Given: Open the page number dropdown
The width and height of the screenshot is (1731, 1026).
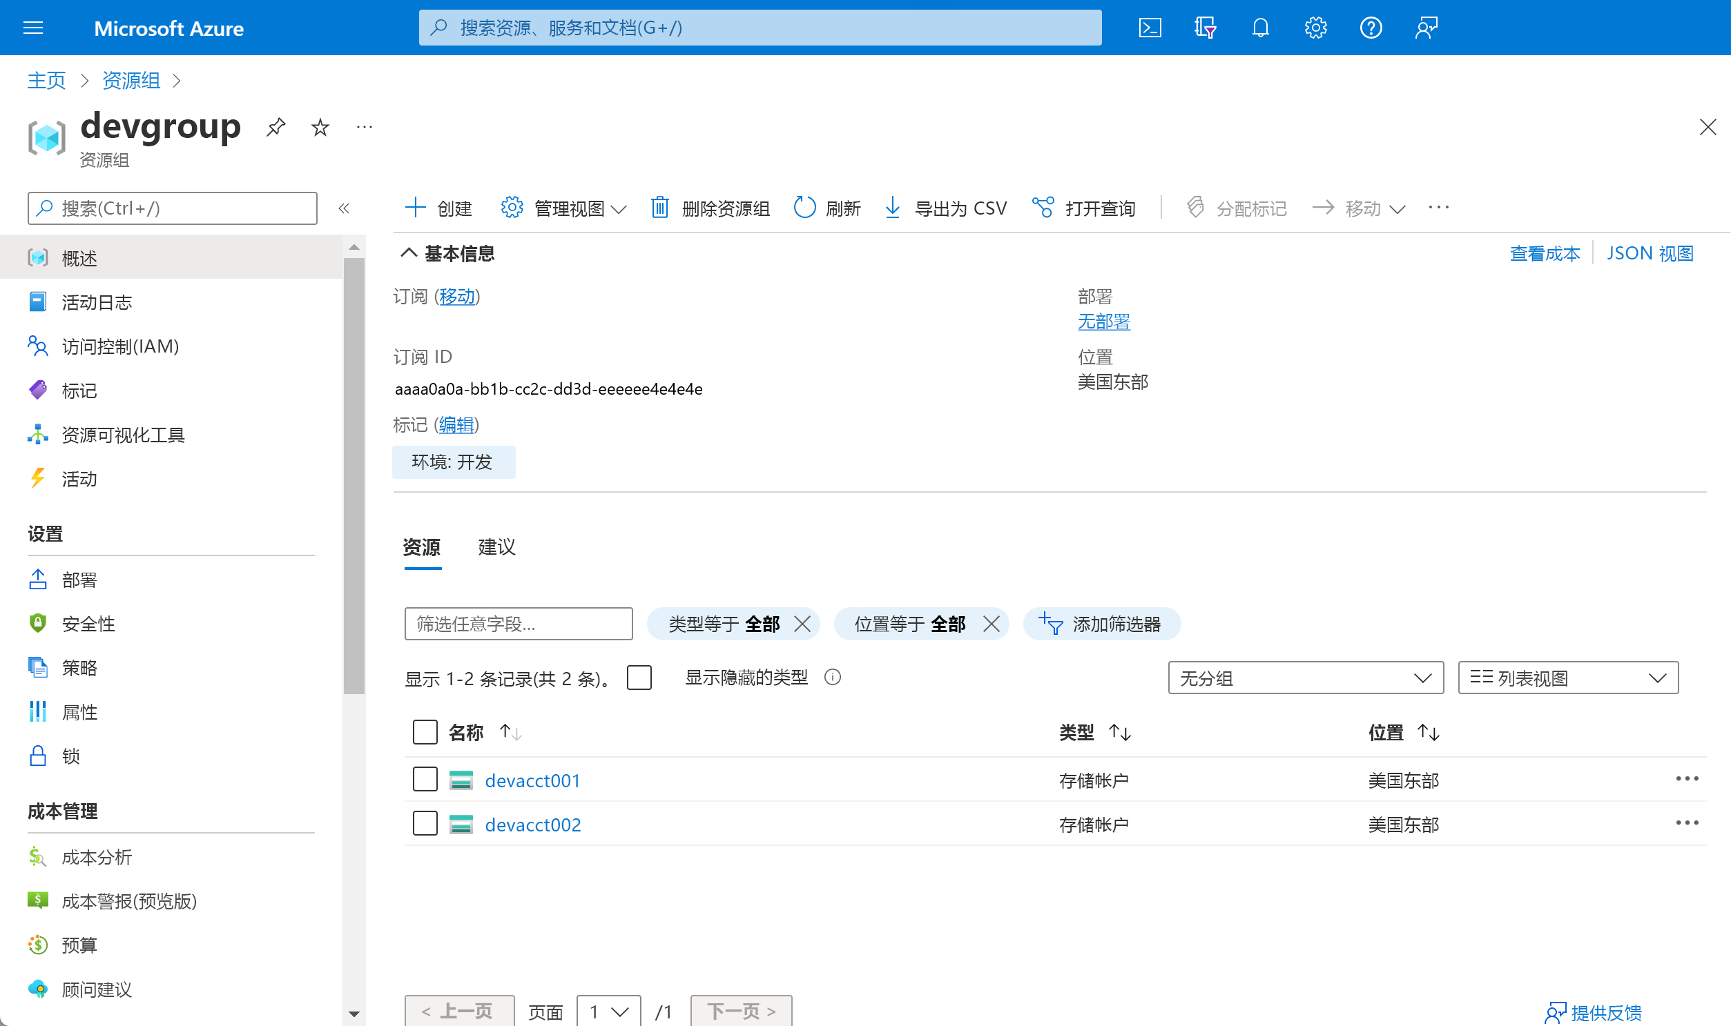Looking at the screenshot, I should pyautogui.click(x=609, y=1012).
